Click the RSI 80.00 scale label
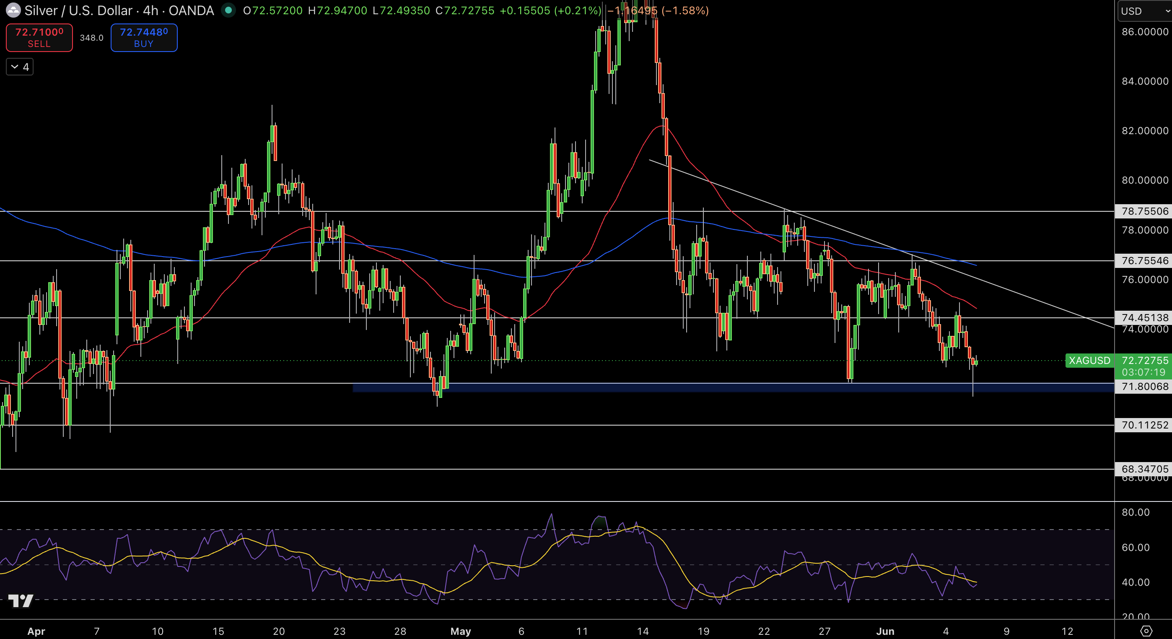The width and height of the screenshot is (1172, 639). tap(1136, 512)
